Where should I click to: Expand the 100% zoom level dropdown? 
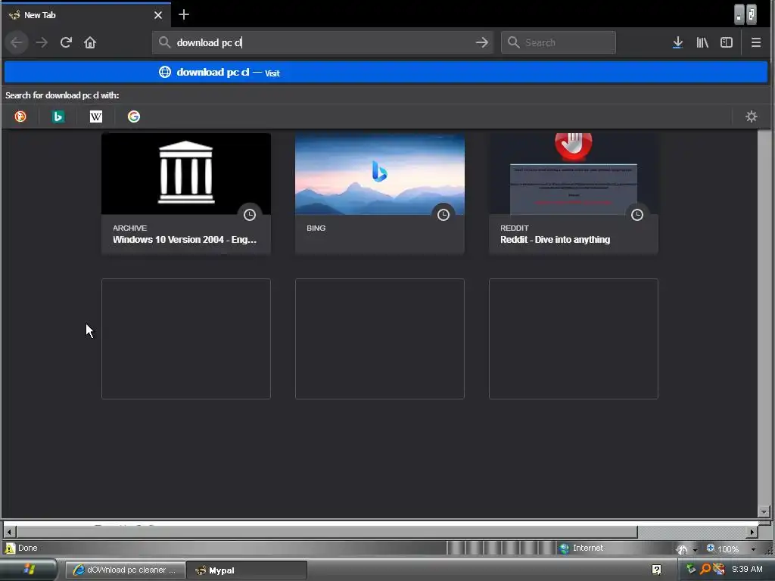click(x=753, y=549)
